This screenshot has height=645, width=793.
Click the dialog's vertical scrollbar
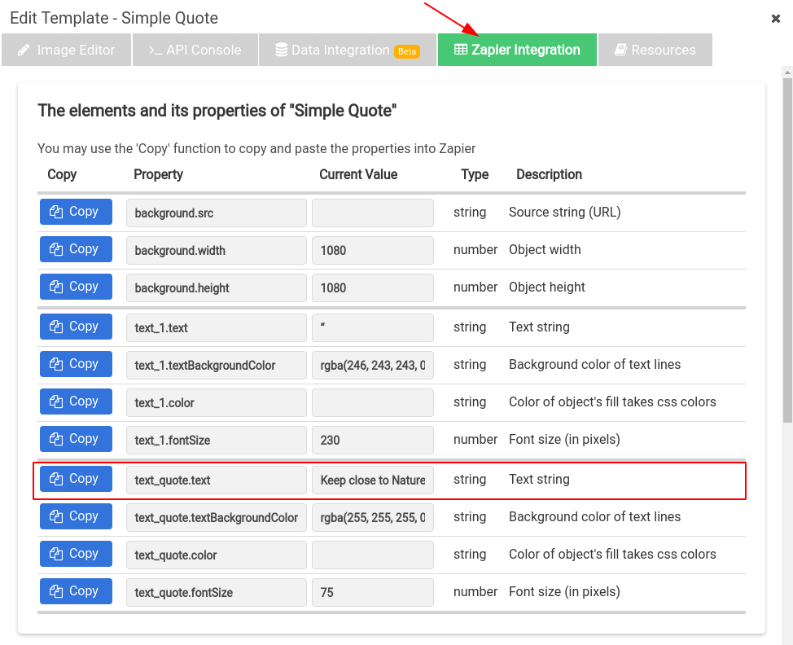(x=787, y=250)
